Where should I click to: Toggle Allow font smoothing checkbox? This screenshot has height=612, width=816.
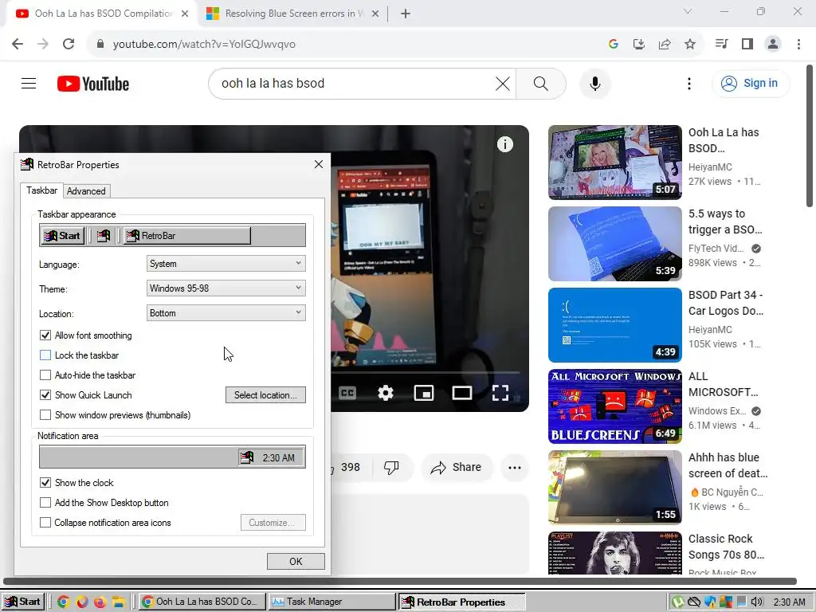pyautogui.click(x=45, y=335)
